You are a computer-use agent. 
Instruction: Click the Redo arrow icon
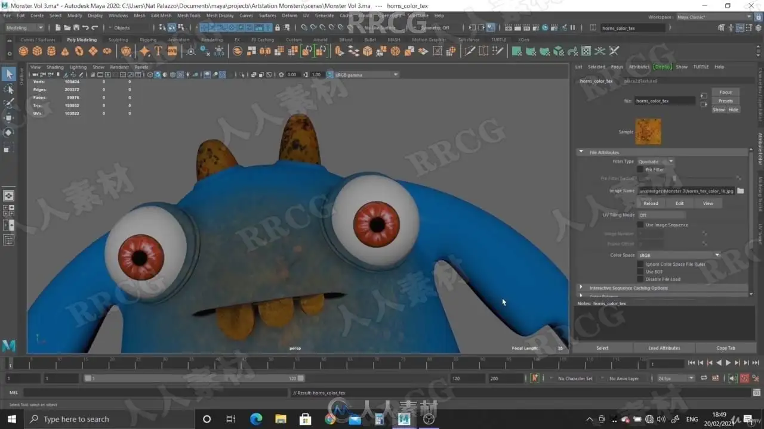(94, 27)
